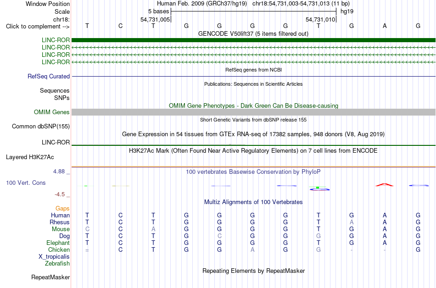Screen dimensions: 436x288
Task: Click the 'chr18:' ruler label
Action: click(61, 19)
